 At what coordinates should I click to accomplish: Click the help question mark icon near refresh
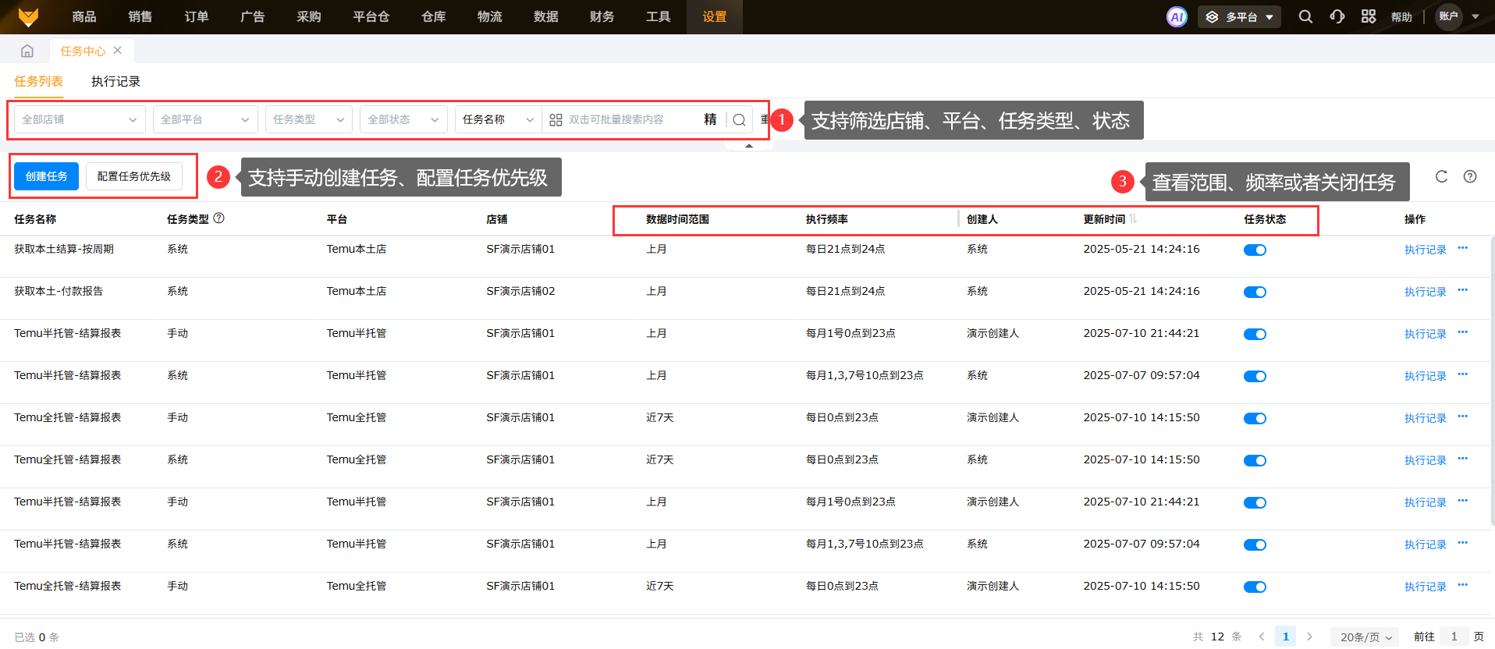[x=1470, y=176]
